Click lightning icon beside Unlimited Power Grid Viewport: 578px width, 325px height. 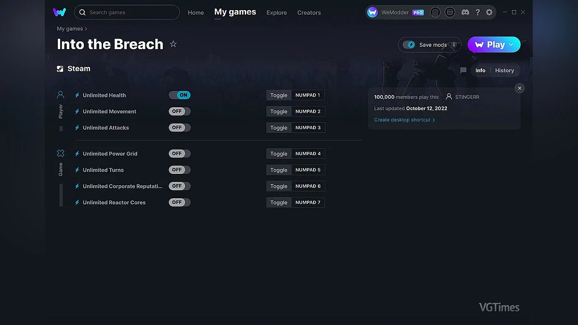click(77, 154)
